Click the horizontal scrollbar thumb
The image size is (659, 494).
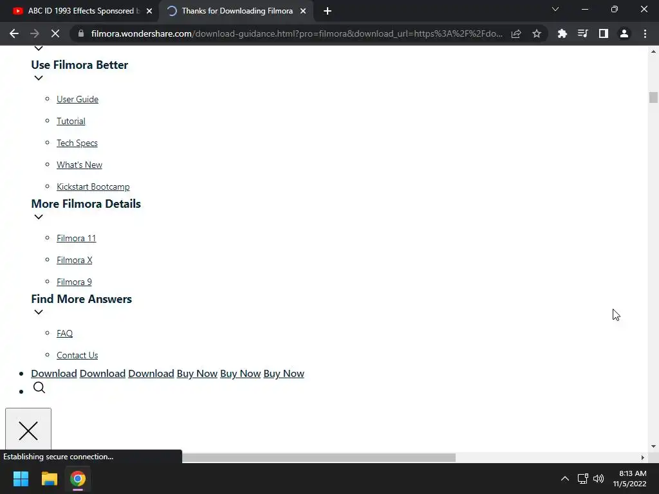pyautogui.click(x=319, y=457)
